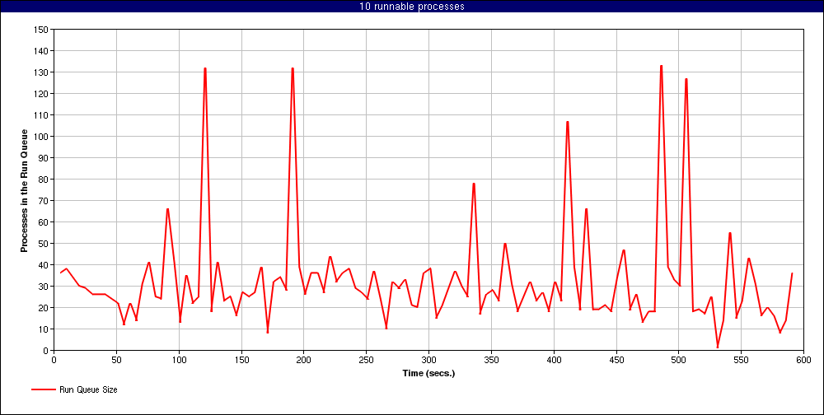
Task: Click the spike peak near 190 seconds
Action: point(293,68)
